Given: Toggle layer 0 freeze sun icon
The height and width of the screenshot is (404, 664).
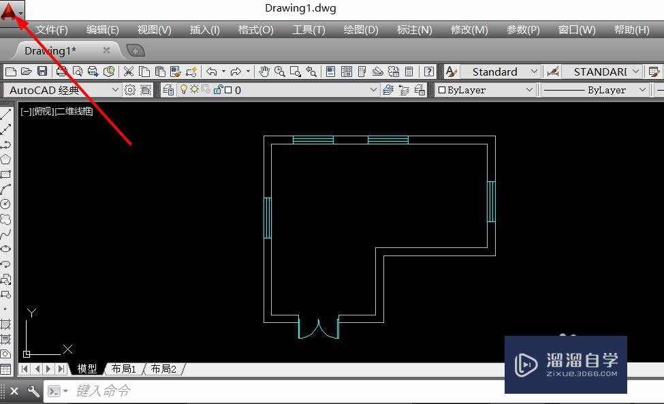Looking at the screenshot, I should click(x=194, y=89).
